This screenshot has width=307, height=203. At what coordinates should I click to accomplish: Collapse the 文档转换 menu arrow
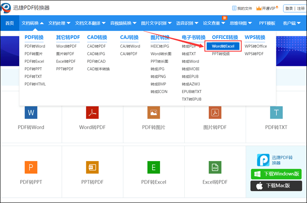pos(42,23)
